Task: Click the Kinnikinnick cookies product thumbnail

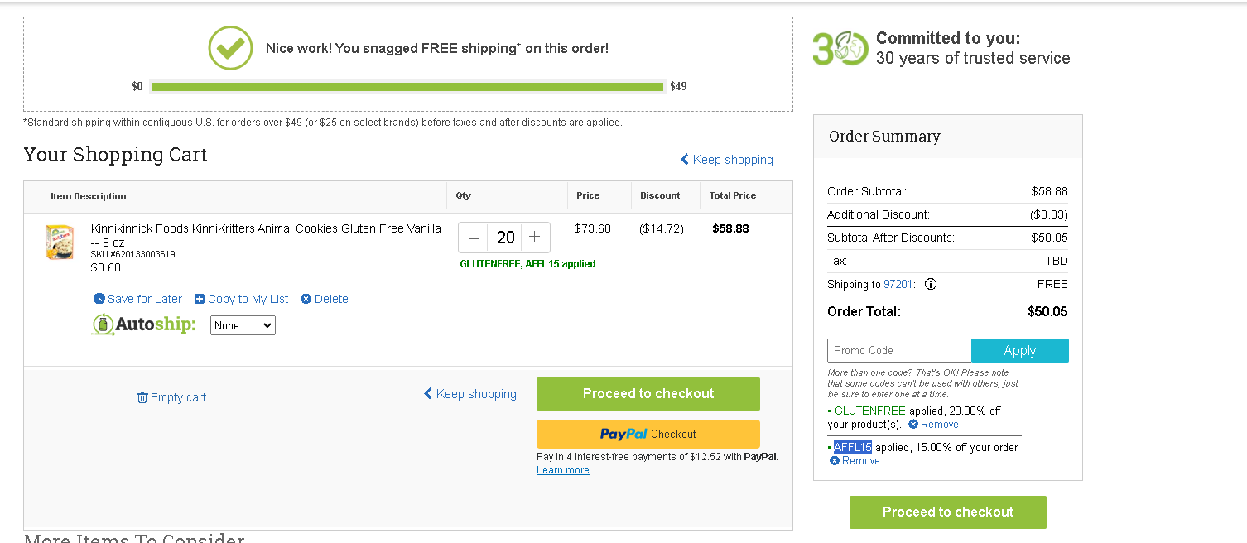Action: pyautogui.click(x=60, y=242)
